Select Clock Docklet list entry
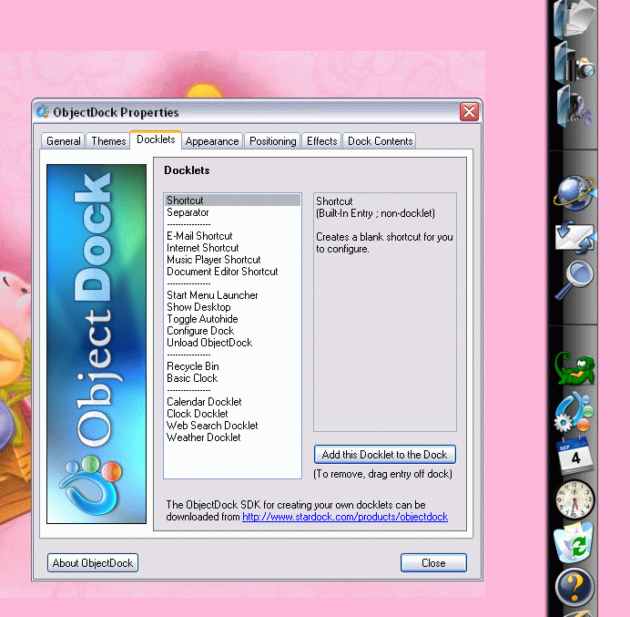The height and width of the screenshot is (617, 630). coord(232,414)
